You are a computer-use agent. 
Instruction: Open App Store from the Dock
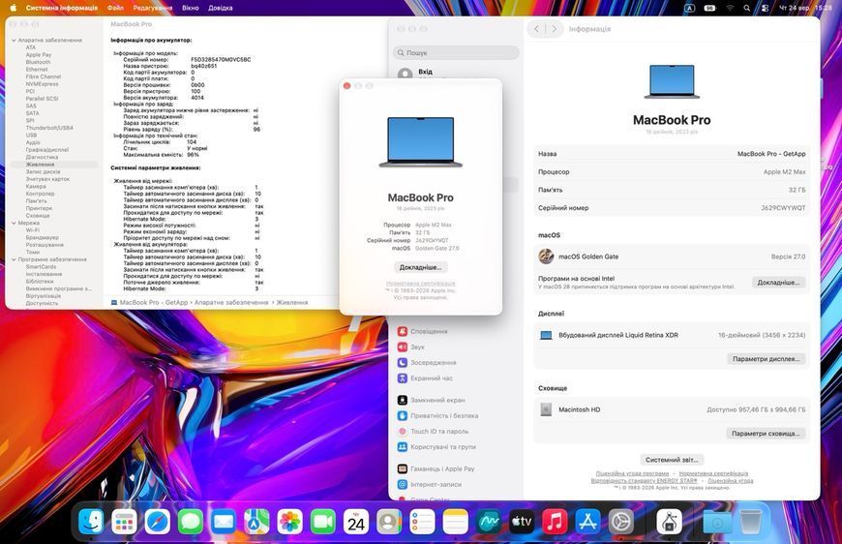tap(588, 522)
